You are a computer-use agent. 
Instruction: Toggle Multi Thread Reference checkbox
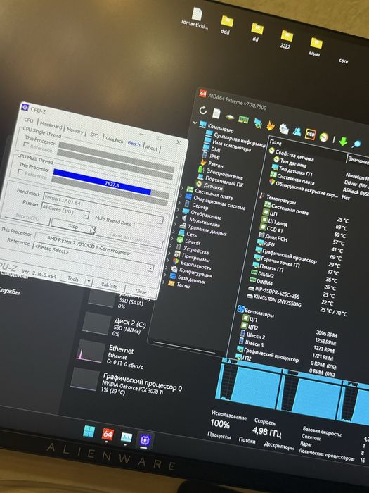pos(20,172)
